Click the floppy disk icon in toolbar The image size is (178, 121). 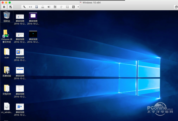67,7
